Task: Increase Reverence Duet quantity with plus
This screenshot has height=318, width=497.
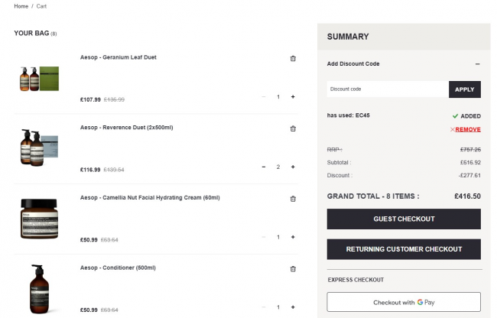Action: pyautogui.click(x=293, y=167)
